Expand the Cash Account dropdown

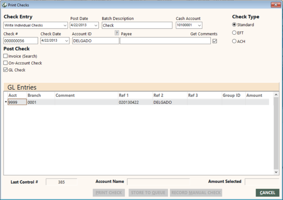[199, 25]
